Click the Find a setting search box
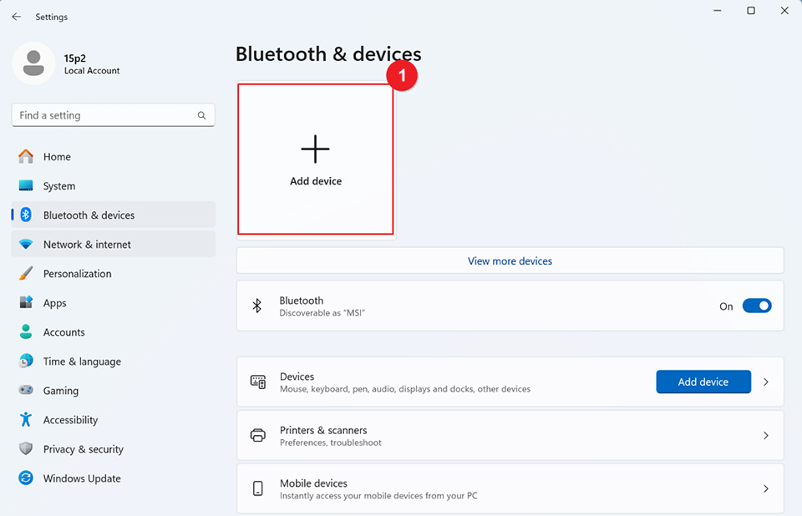Screen dimensions: 802x516 pos(113,114)
